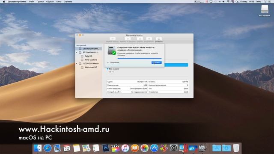Click the Емкость value cell
274x154 pixels.
(x=185, y=82)
